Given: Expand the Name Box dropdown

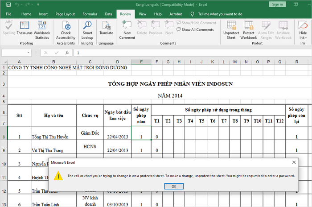Looking at the screenshot, I should pos(29,53).
